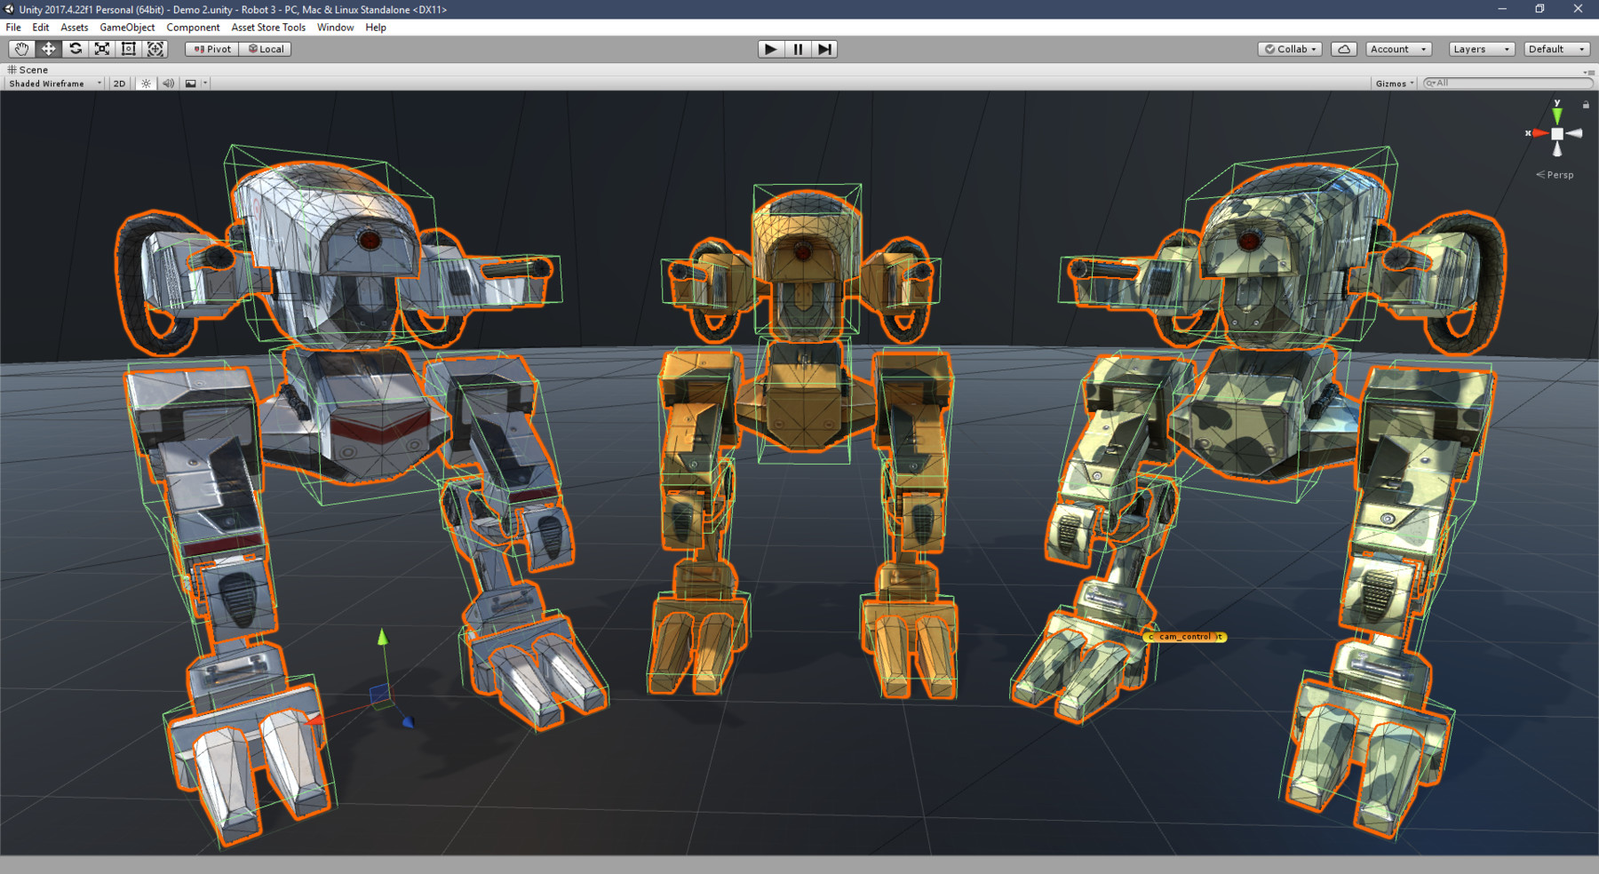Open the GameObject menu

point(127,28)
